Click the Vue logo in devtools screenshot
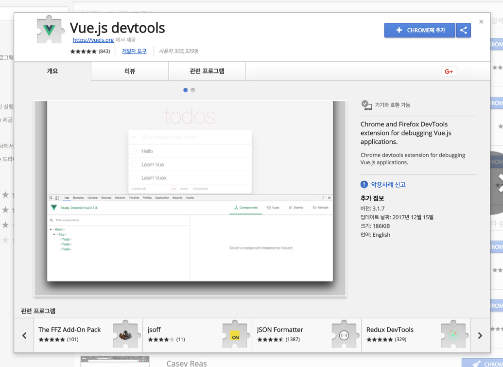Image resolution: width=503 pixels, height=367 pixels. tap(54, 208)
